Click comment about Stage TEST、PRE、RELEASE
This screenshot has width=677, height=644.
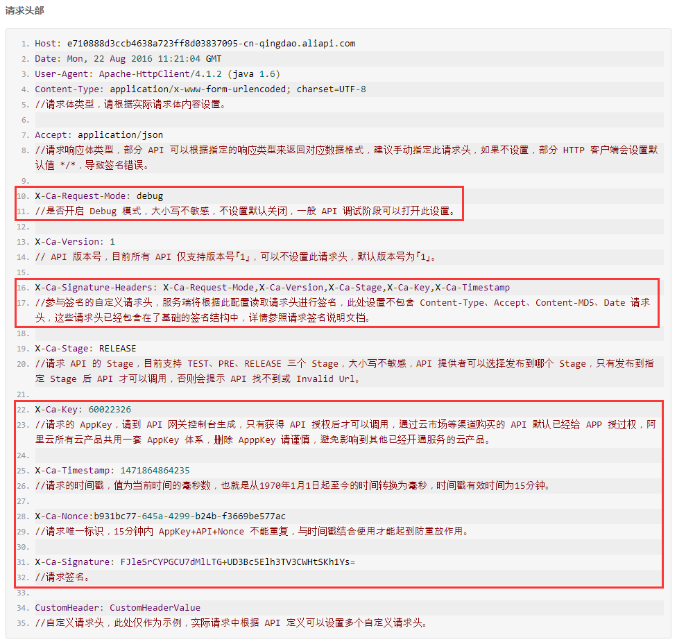[345, 371]
